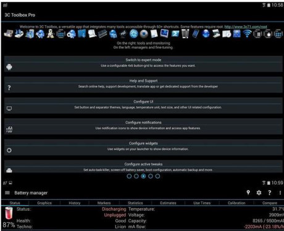
Task: Select the last page indicator dot
Action: [157, 176]
